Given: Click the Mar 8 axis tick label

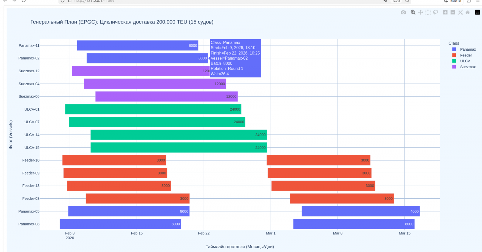Looking at the screenshot, I should coord(338,233).
